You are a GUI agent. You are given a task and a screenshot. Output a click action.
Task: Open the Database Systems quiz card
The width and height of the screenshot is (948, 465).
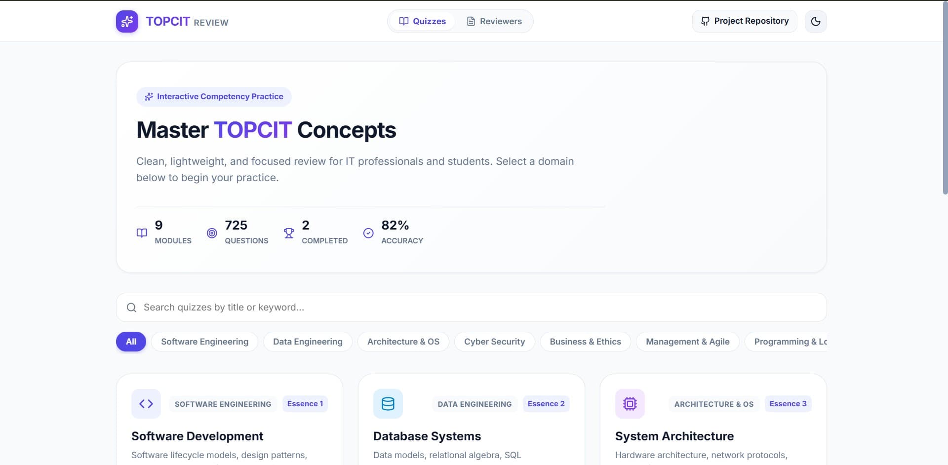(472, 420)
